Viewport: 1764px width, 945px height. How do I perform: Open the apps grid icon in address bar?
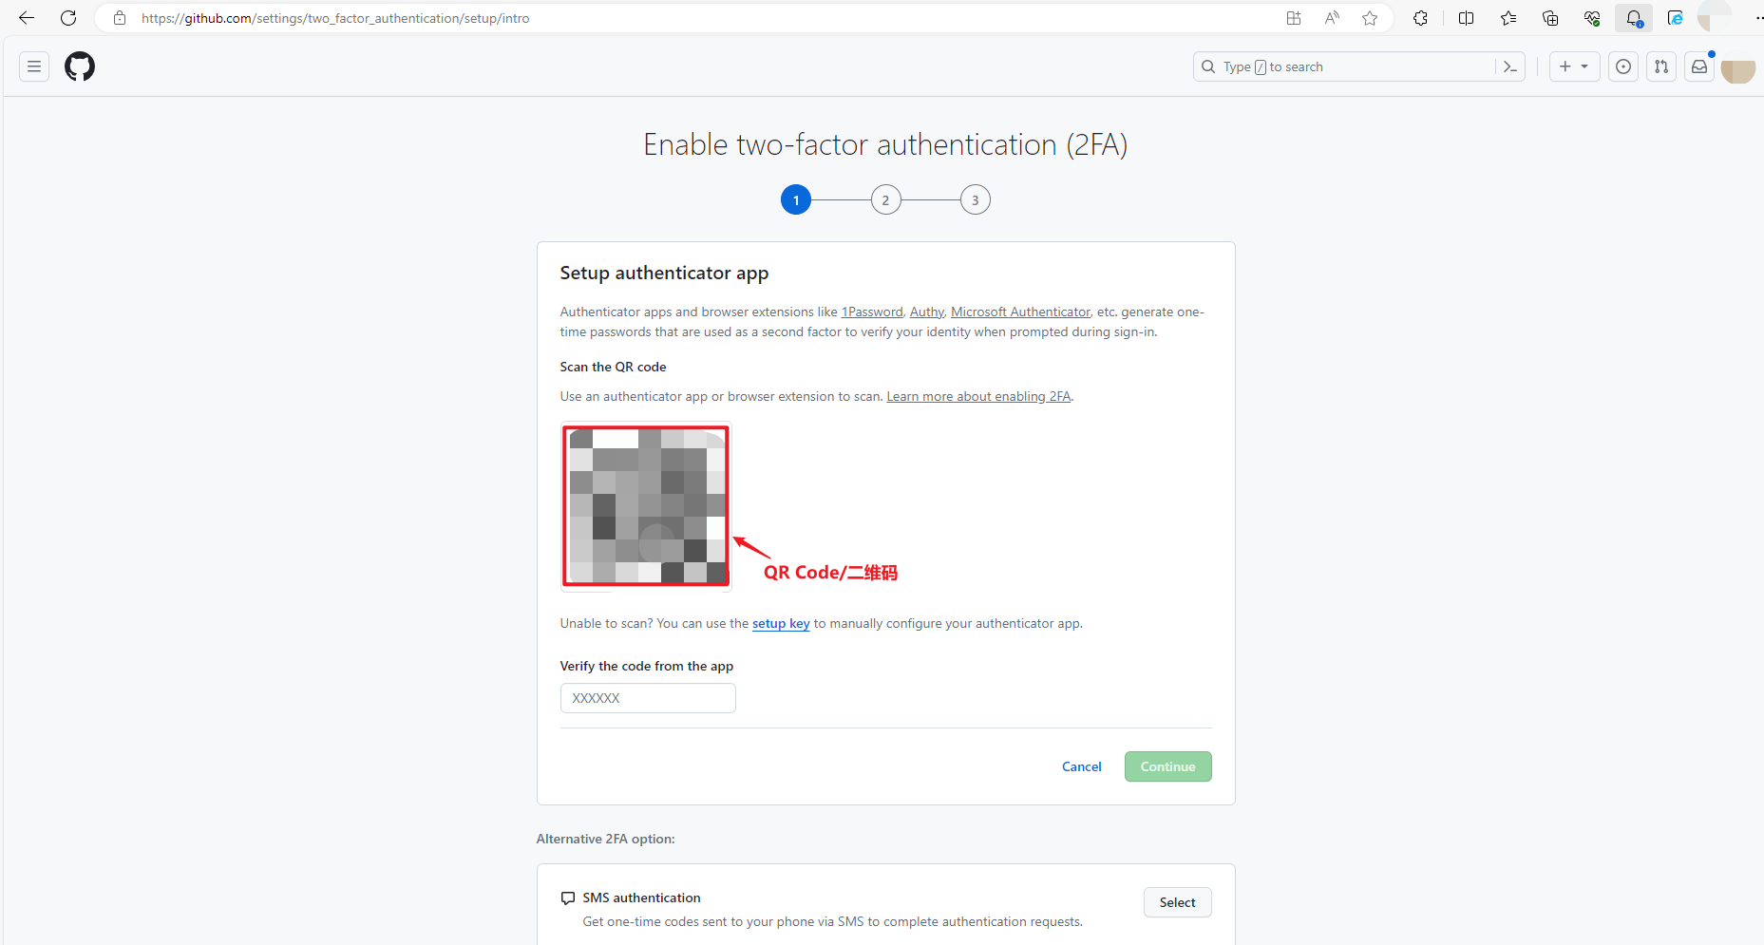pyautogui.click(x=1294, y=18)
